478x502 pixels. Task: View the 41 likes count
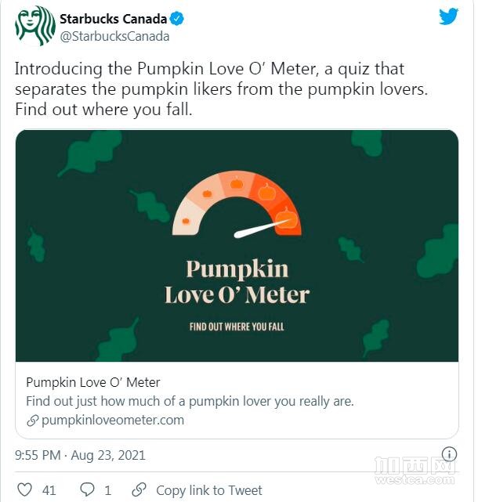tap(49, 490)
